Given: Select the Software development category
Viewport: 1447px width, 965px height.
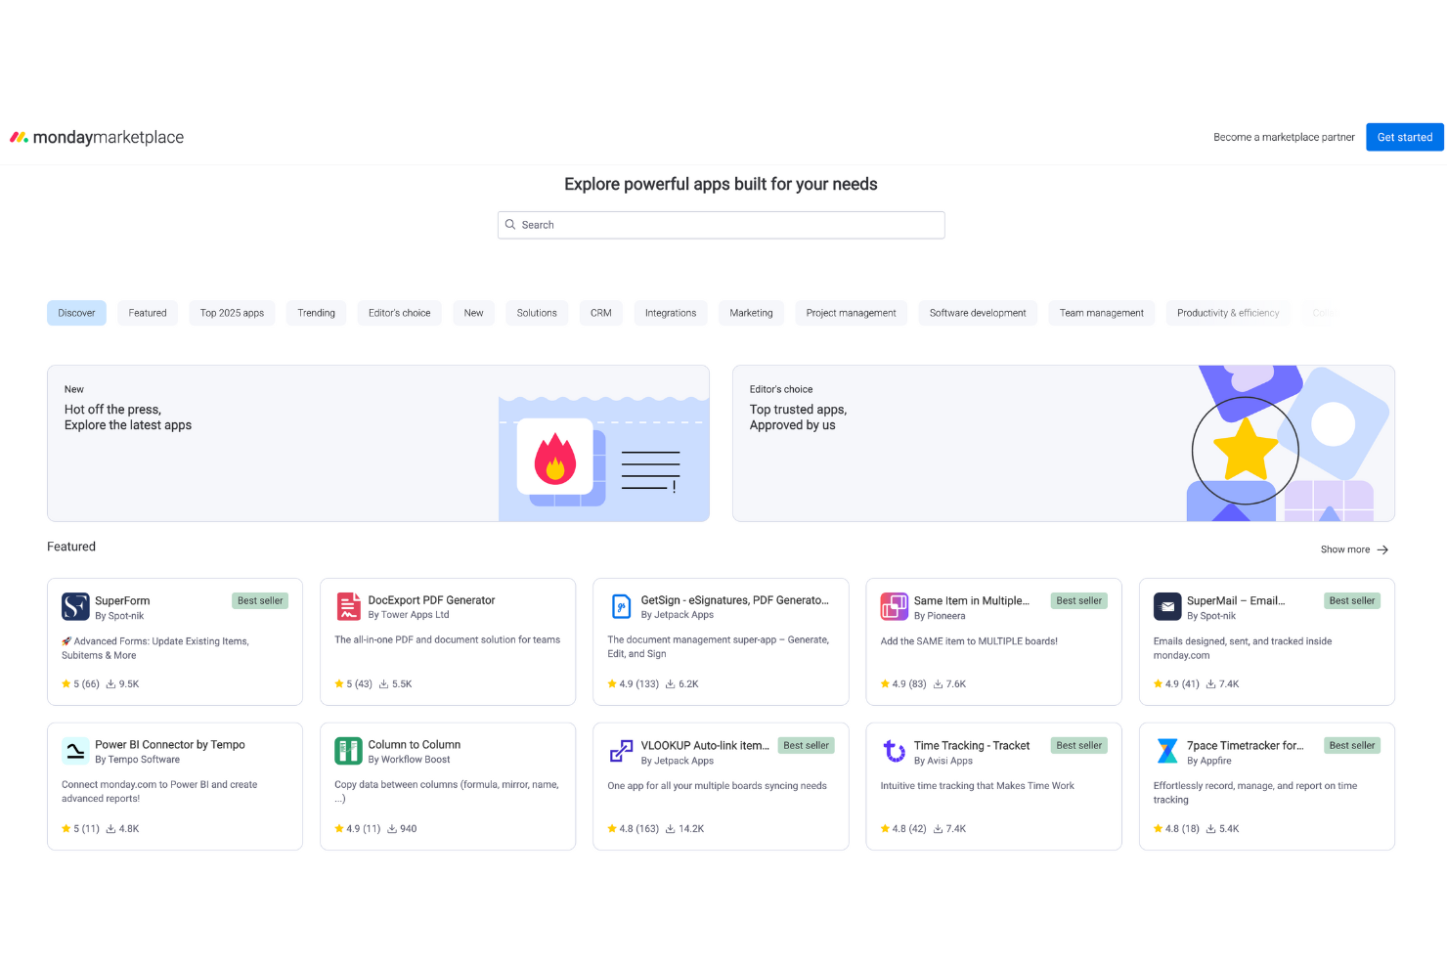Looking at the screenshot, I should 977,313.
